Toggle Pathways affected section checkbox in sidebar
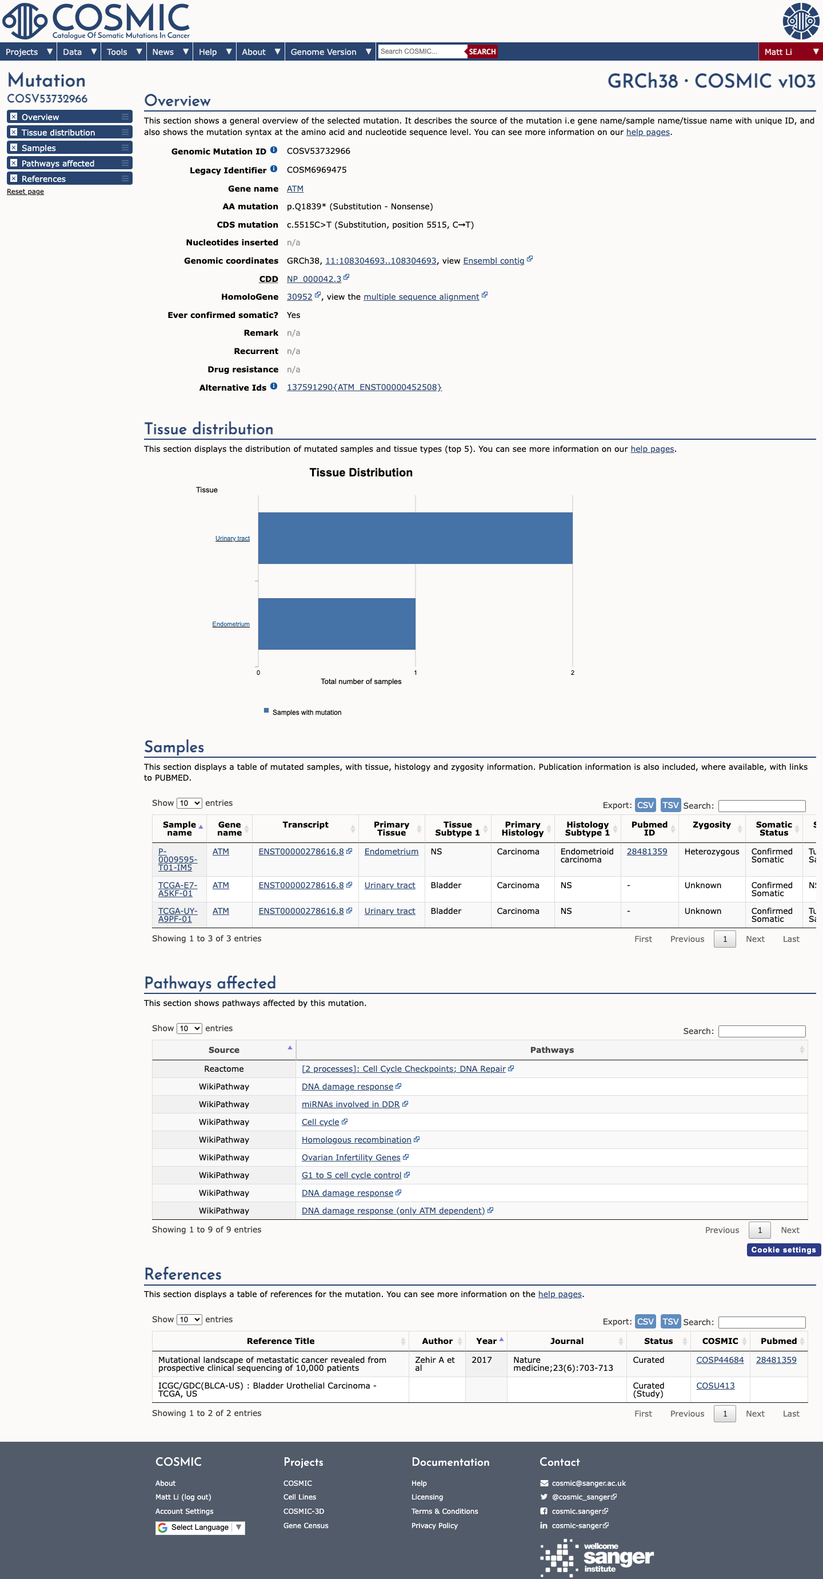823x1579 pixels. pos(14,163)
